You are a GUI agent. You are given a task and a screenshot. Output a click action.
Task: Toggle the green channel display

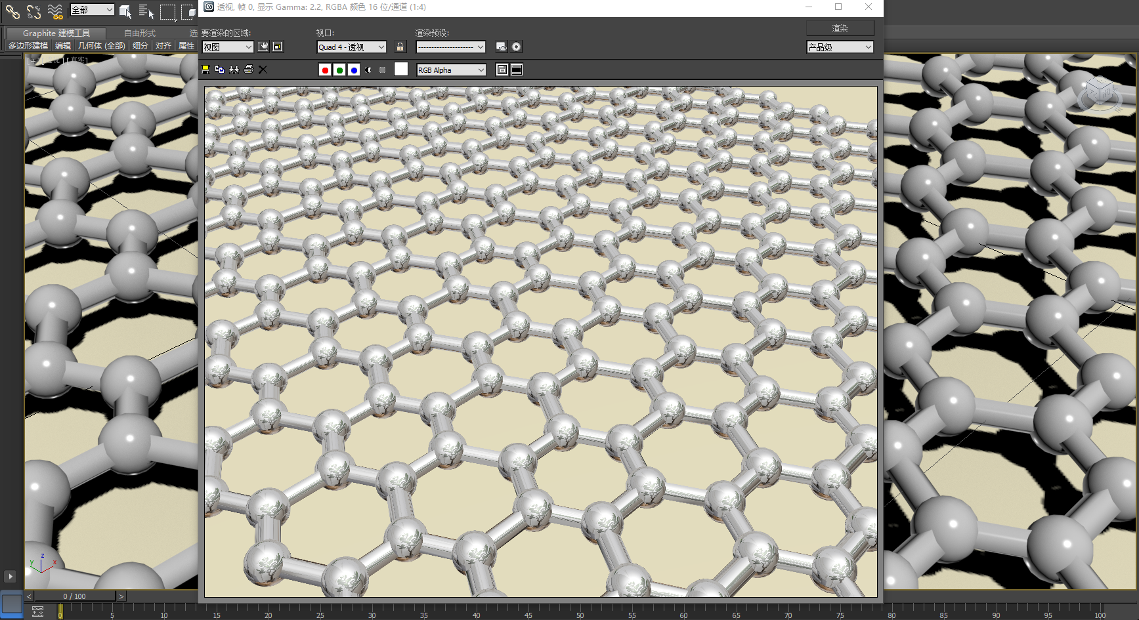click(x=339, y=70)
